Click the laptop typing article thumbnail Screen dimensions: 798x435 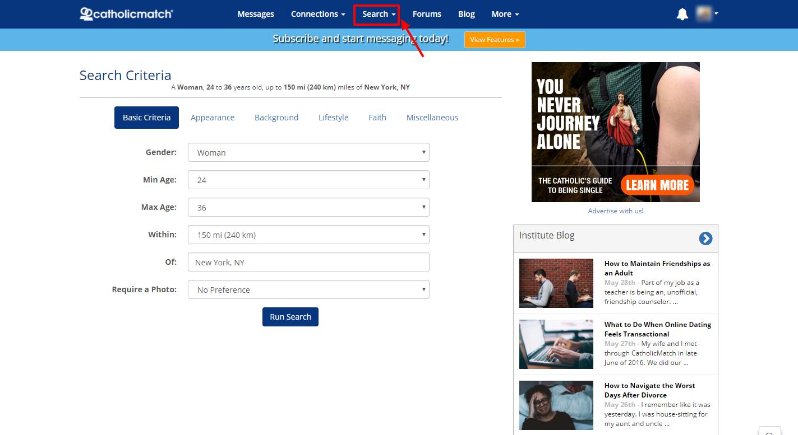pos(556,344)
